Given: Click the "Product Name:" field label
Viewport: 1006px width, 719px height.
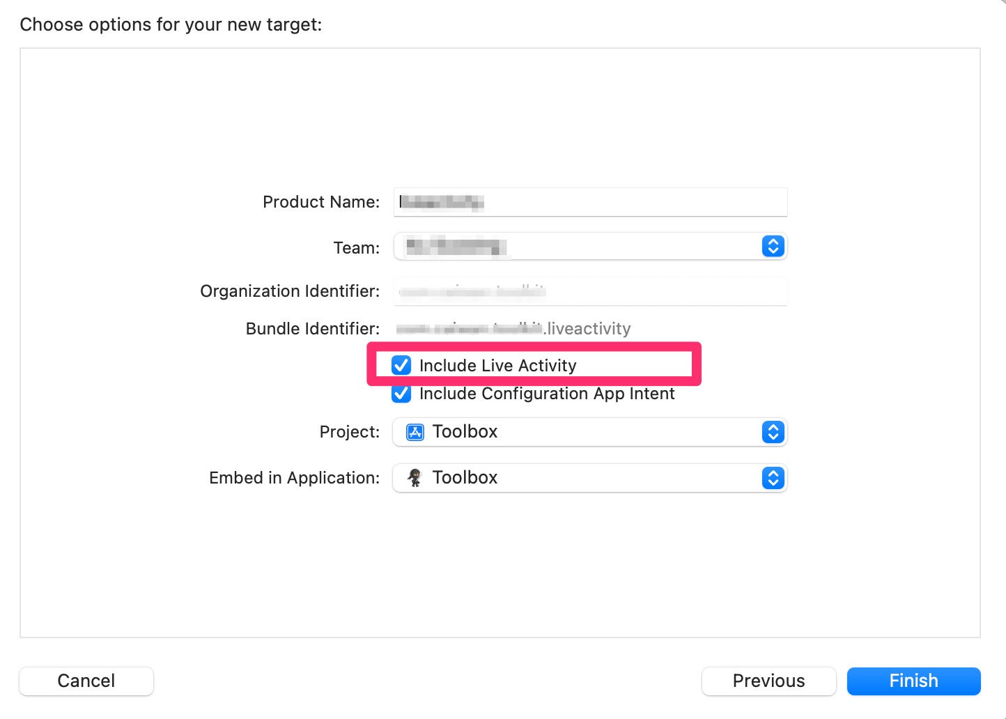Looking at the screenshot, I should (321, 202).
